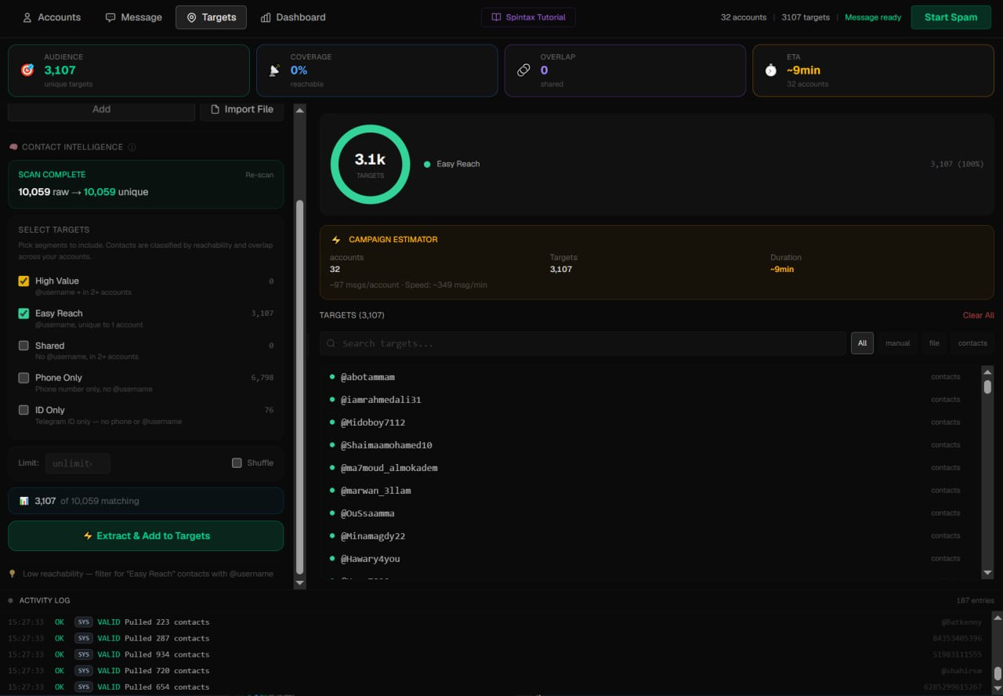Filter targets by manual
The width and height of the screenshot is (1003, 696).
click(898, 343)
